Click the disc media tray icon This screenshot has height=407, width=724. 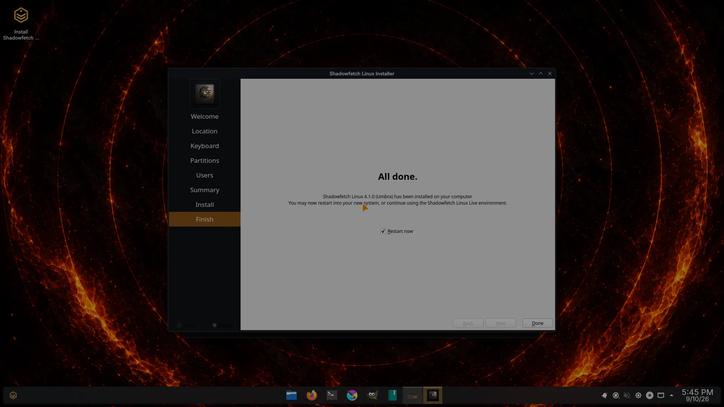pos(650,395)
